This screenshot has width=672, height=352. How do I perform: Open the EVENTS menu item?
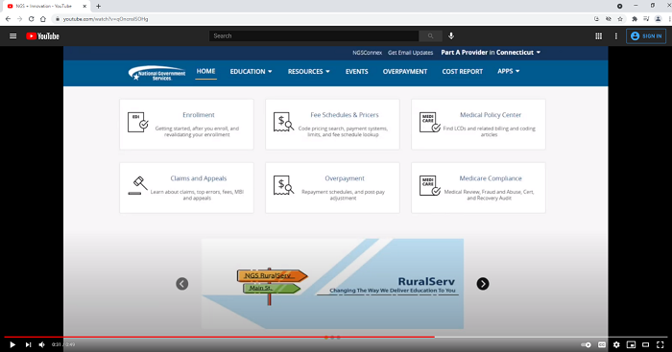click(x=356, y=72)
